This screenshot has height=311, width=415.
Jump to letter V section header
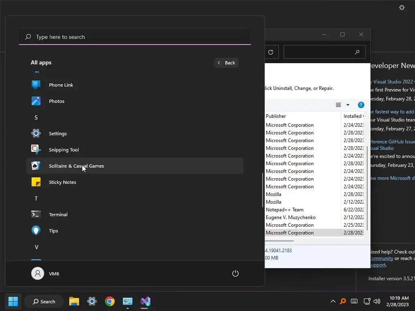coord(36,247)
